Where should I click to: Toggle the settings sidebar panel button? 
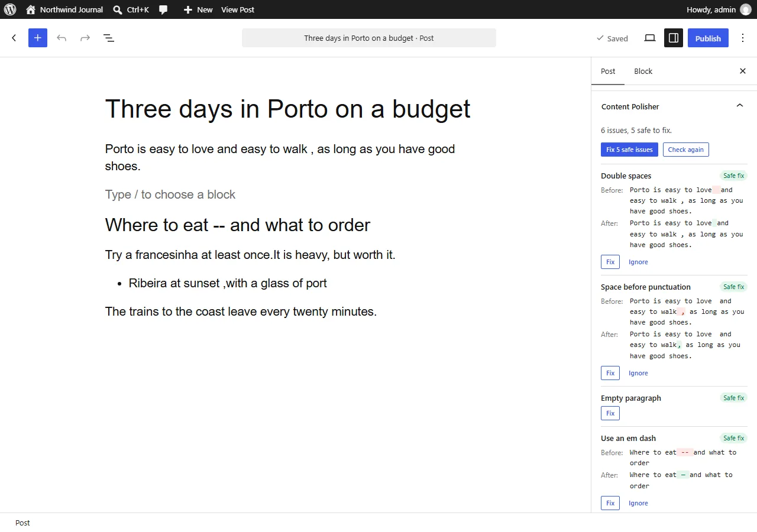click(674, 38)
